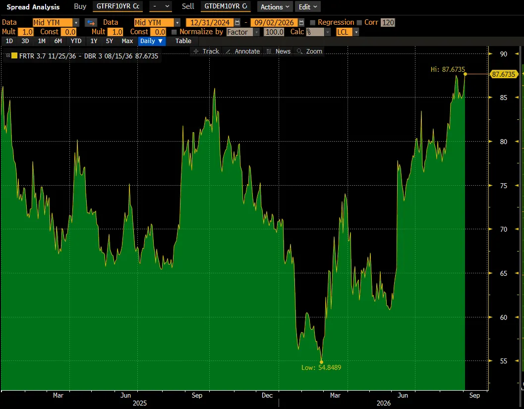This screenshot has width=524, height=409.
Task: Tick the Corr checkbox
Action: pos(359,23)
